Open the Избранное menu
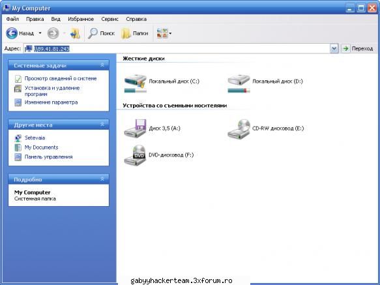380x285 pixels. click(x=81, y=19)
